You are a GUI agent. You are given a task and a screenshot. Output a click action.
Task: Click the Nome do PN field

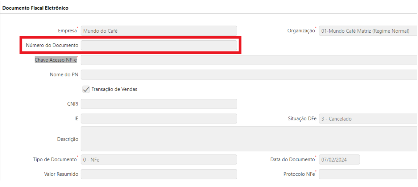249,74
